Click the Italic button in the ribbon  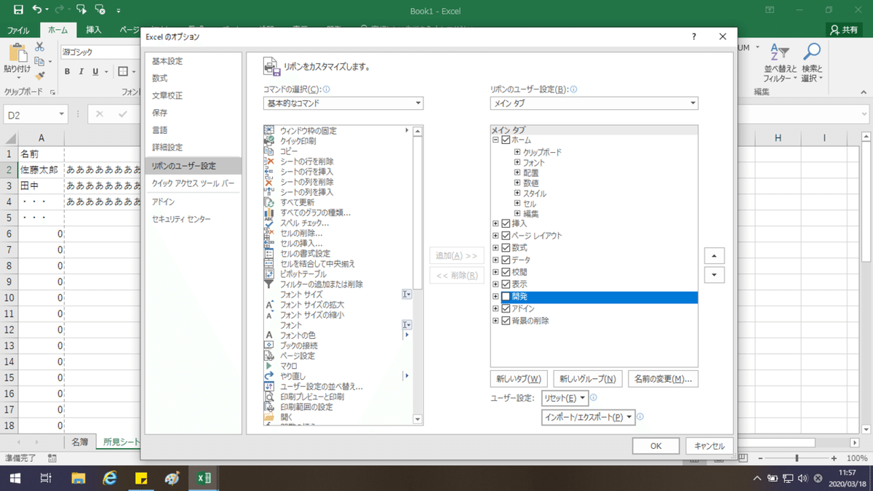81,72
